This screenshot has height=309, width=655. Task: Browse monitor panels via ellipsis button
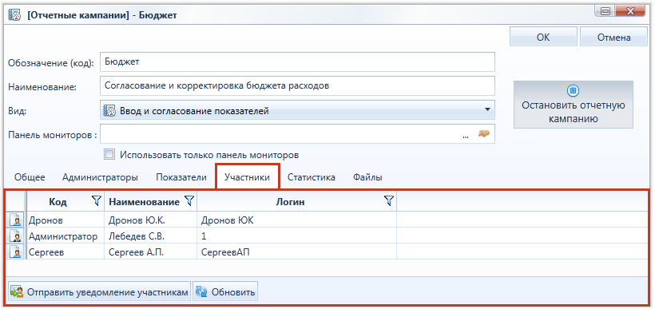pyautogui.click(x=466, y=135)
